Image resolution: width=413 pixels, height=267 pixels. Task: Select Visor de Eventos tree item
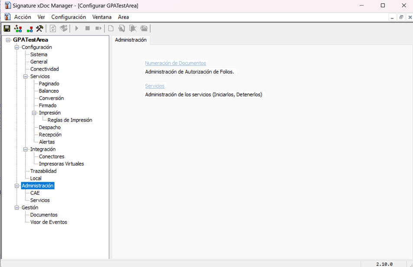(x=49, y=222)
